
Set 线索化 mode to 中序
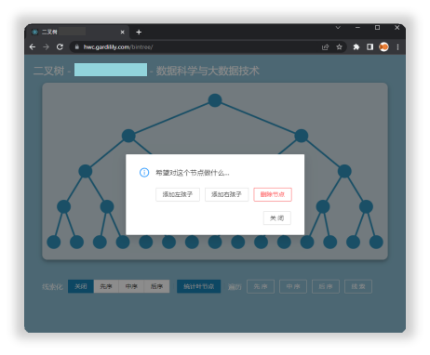pos(131,286)
